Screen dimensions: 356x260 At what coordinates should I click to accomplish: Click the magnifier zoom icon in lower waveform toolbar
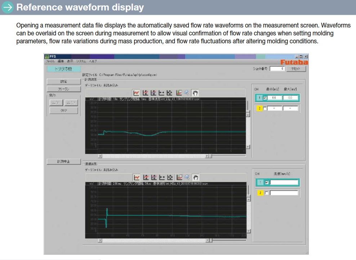pyautogui.click(x=187, y=177)
